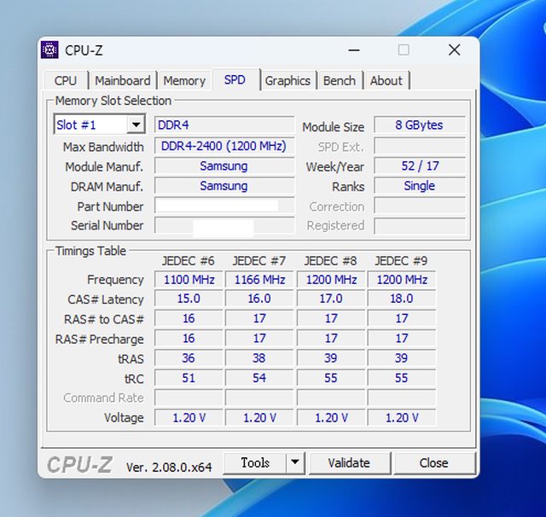Show the About tab
Image resolution: width=546 pixels, height=517 pixels.
386,80
